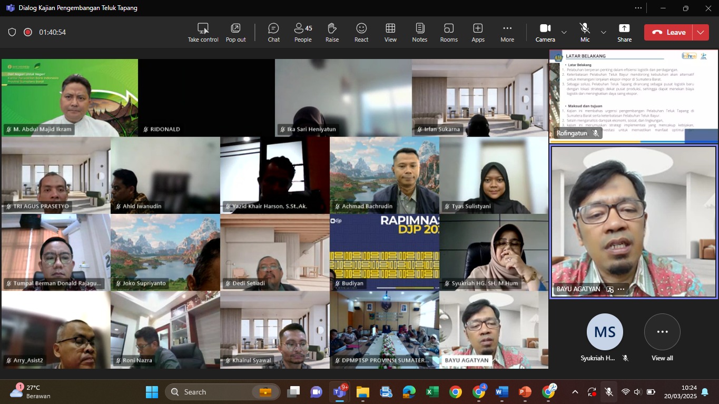
Task: Toggle the Camera on or off
Action: pyautogui.click(x=545, y=33)
